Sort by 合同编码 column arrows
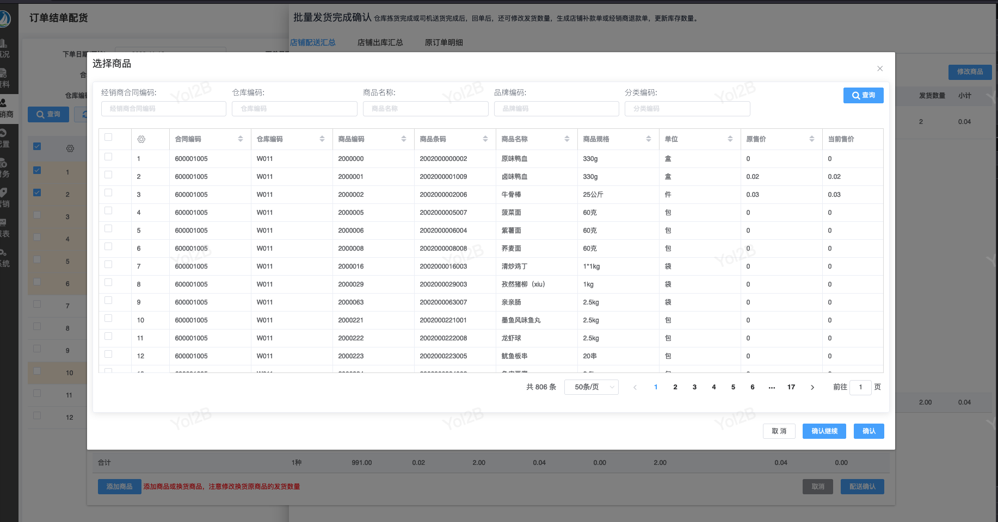Viewport: 998px width, 522px height. (241, 139)
